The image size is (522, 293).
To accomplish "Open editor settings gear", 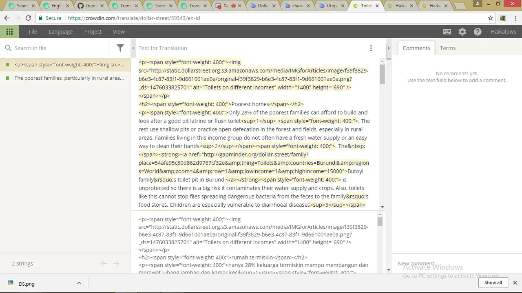I will [x=462, y=32].
